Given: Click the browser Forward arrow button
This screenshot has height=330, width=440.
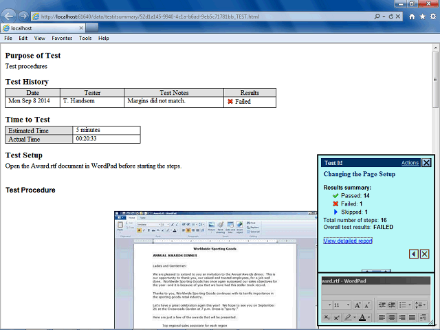Looking at the screenshot, I should (x=23, y=16).
